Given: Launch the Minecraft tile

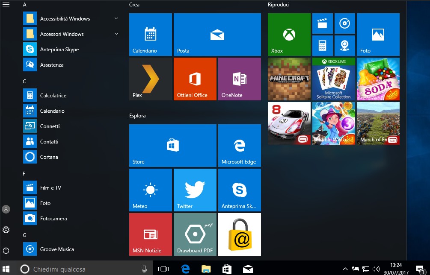Looking at the screenshot, I should point(289,79).
